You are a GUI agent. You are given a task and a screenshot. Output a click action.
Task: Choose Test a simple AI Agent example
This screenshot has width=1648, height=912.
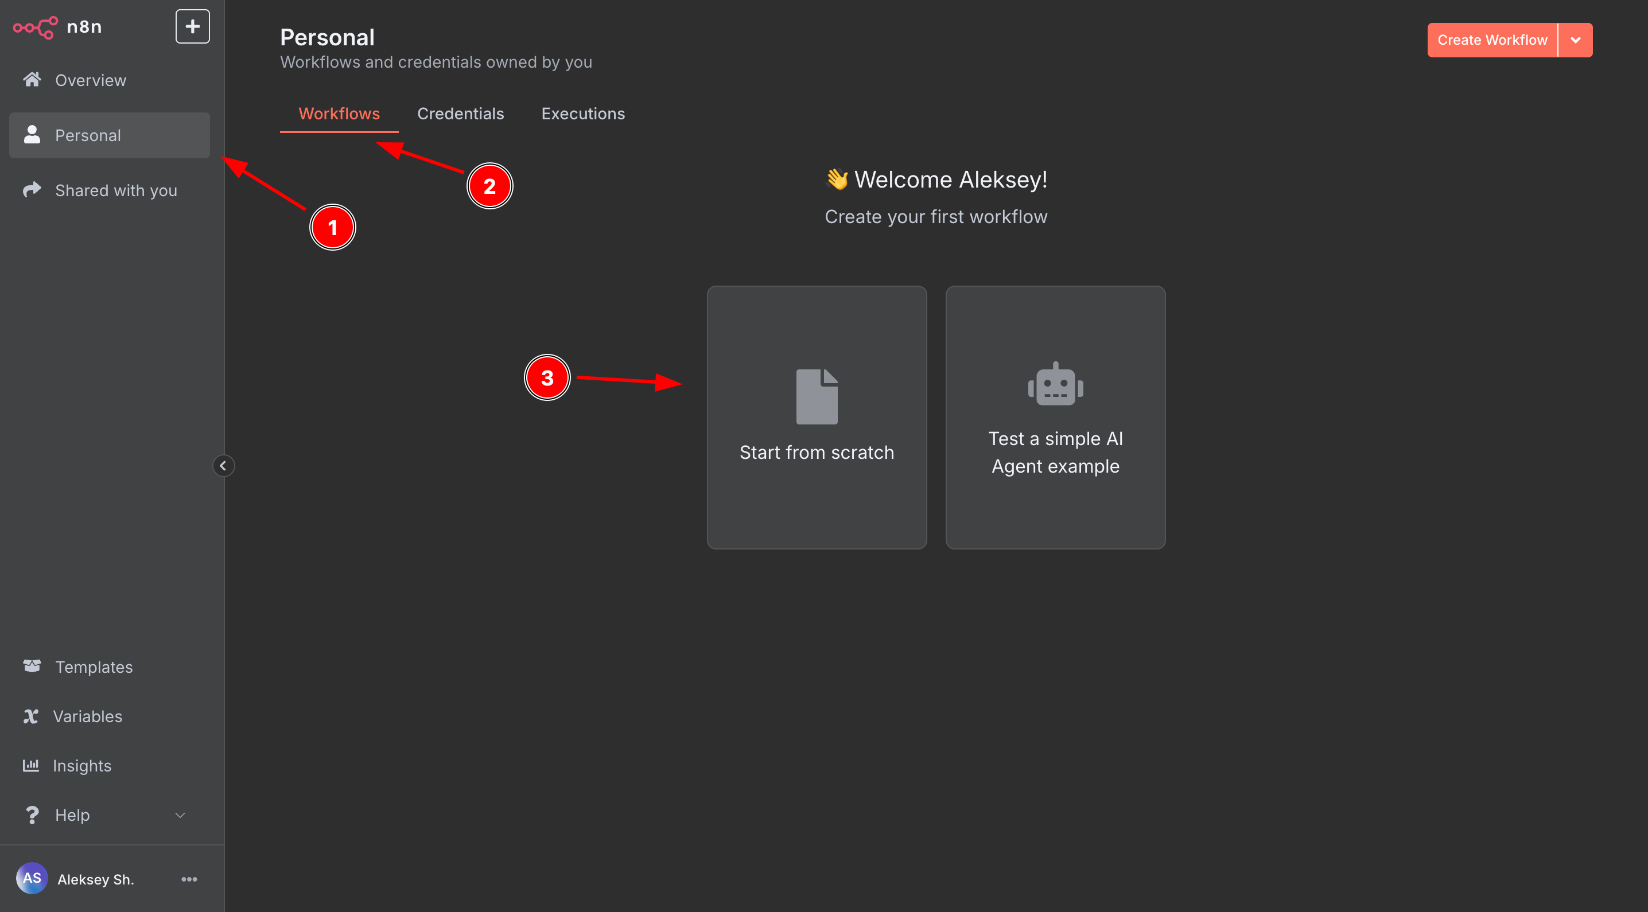pos(1055,417)
